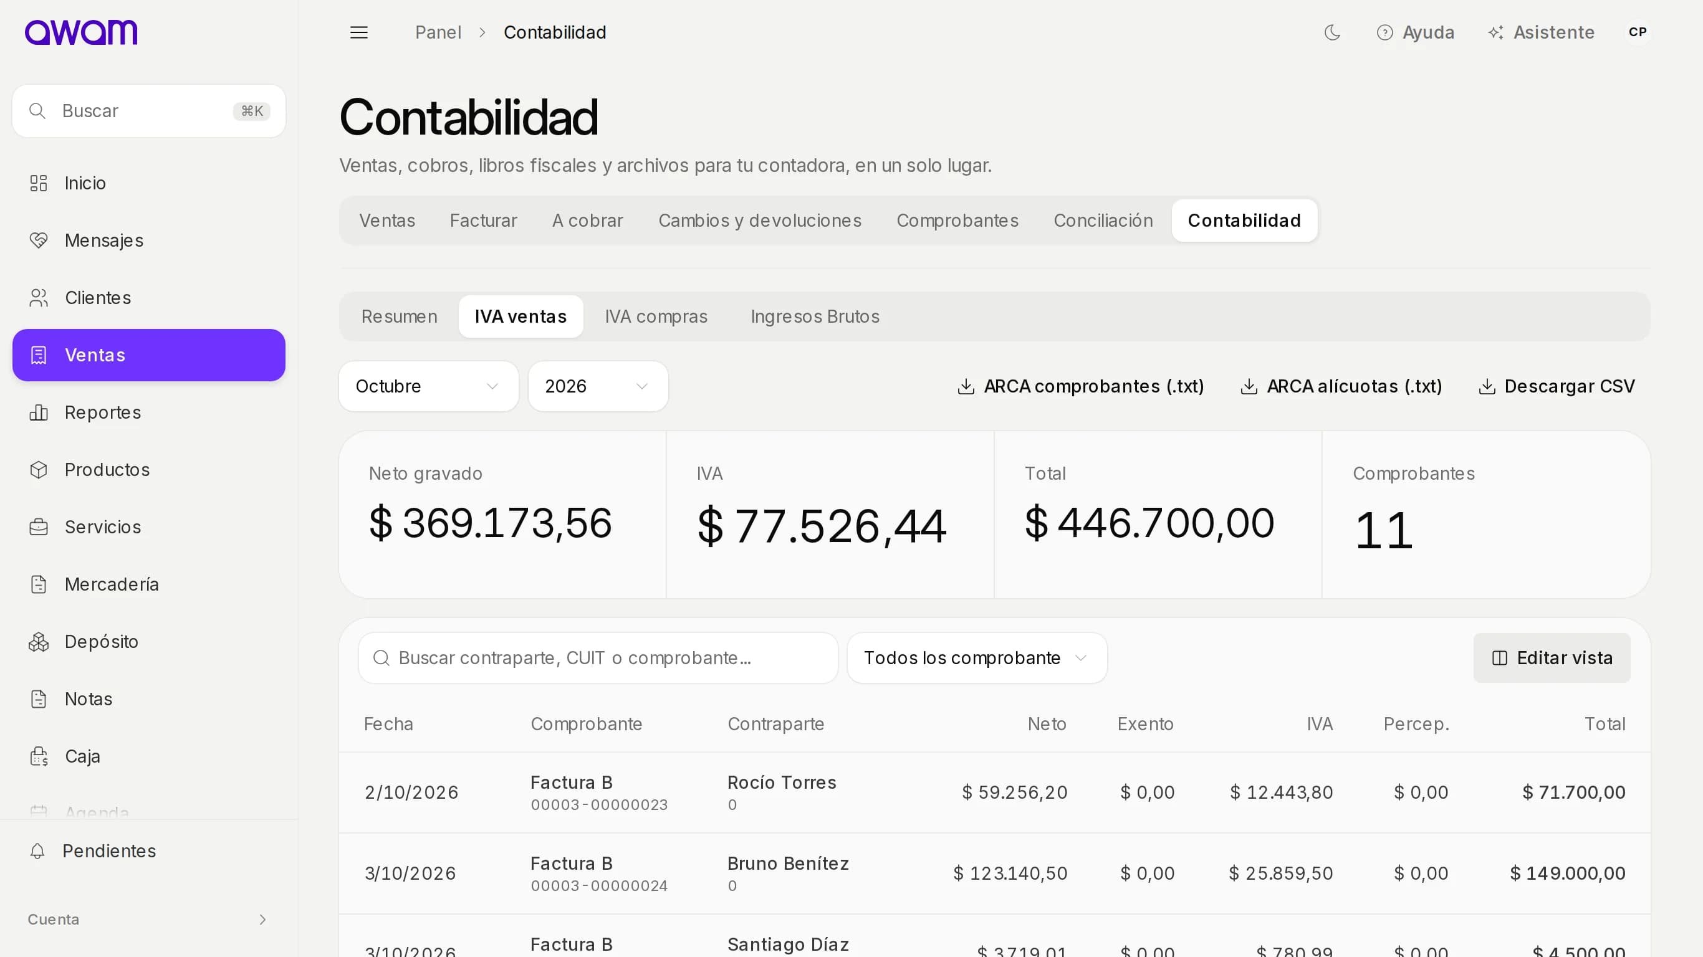Open the 2026 year dropdown
Viewport: 1703px width, 957px height.
[x=598, y=387]
